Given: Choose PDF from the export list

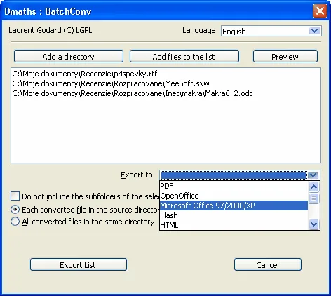Looking at the screenshot, I should click(234, 186).
